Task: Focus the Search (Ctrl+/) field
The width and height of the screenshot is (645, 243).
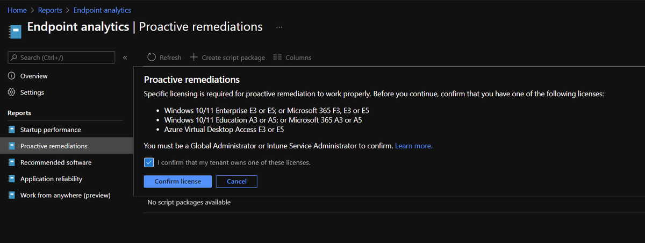Action: pos(61,58)
